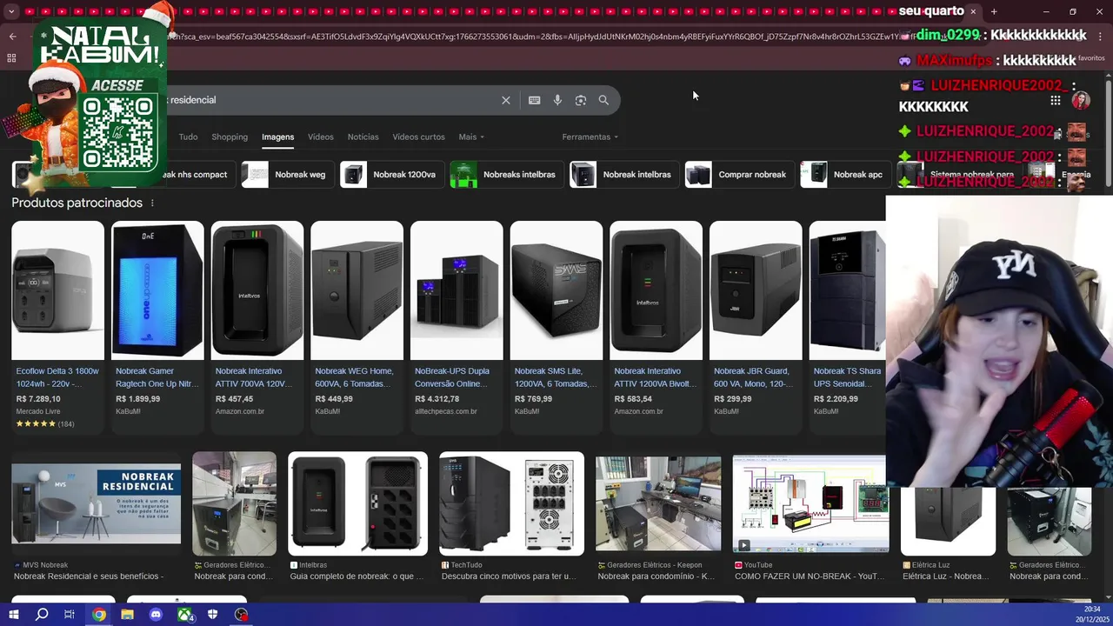Screen dimensions: 1113x626
Task: Click the system clock showing 20:34
Action: 1092,609
